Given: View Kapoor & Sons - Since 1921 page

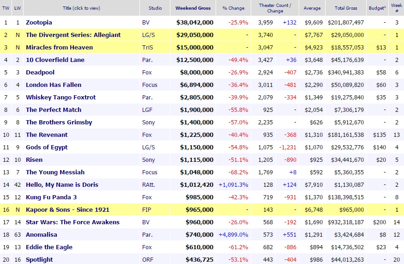Looking at the screenshot, I should point(67,210).
